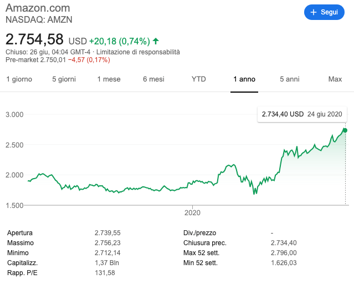Click the 2.754,58 price value
This screenshot has height=284, width=354.
click(x=34, y=39)
